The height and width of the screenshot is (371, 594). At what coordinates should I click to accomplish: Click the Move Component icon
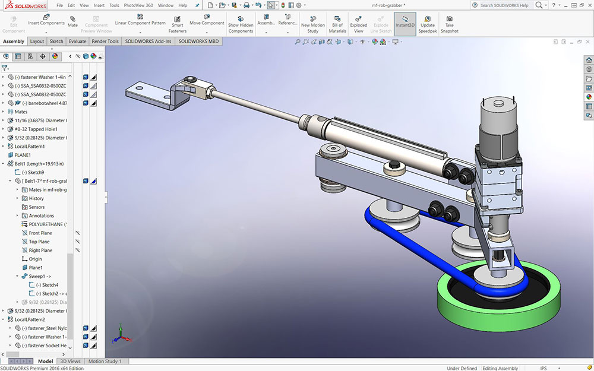point(207,17)
